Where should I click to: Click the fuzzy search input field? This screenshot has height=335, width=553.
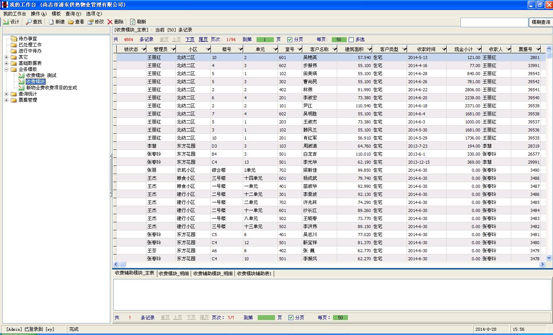coord(494,22)
